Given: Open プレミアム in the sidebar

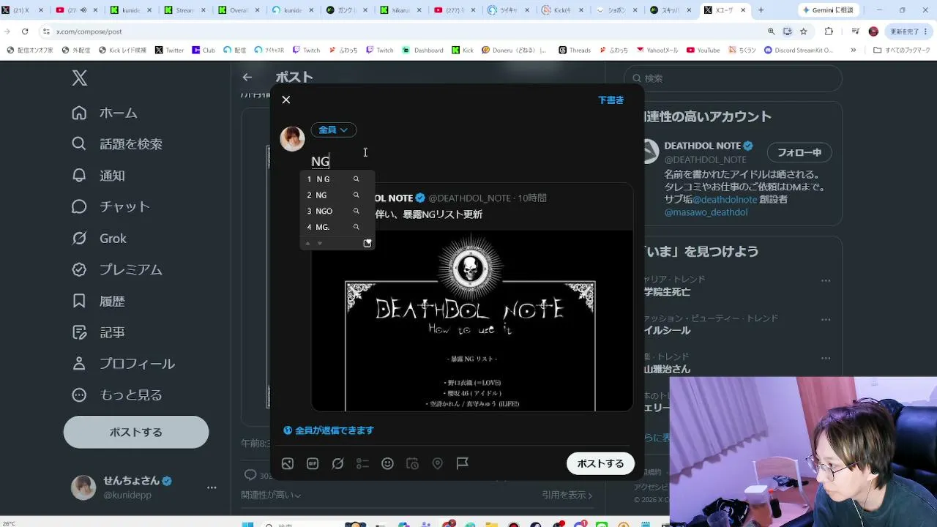Looking at the screenshot, I should (117, 269).
